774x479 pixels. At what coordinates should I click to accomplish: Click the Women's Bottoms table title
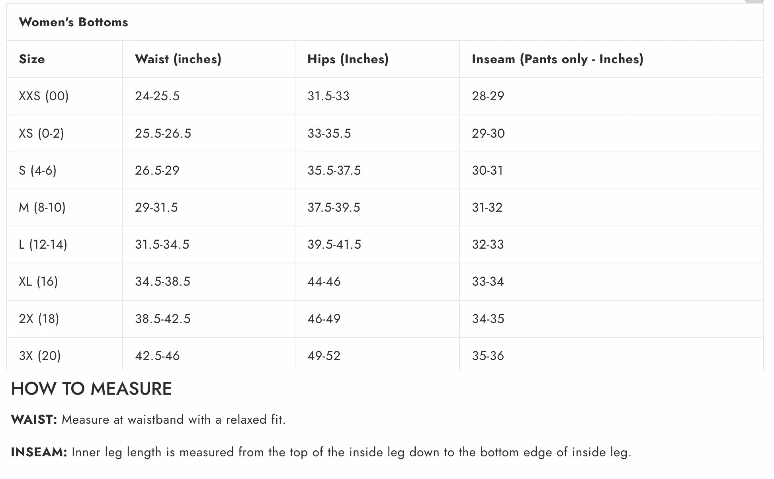[74, 22]
